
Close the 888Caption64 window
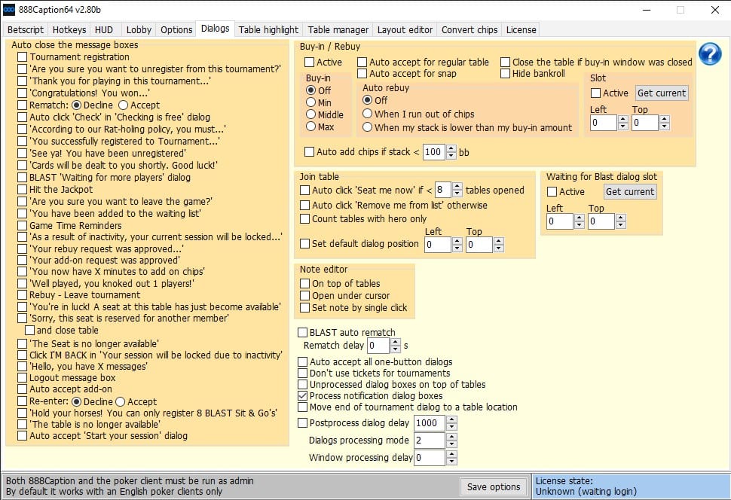pos(714,10)
